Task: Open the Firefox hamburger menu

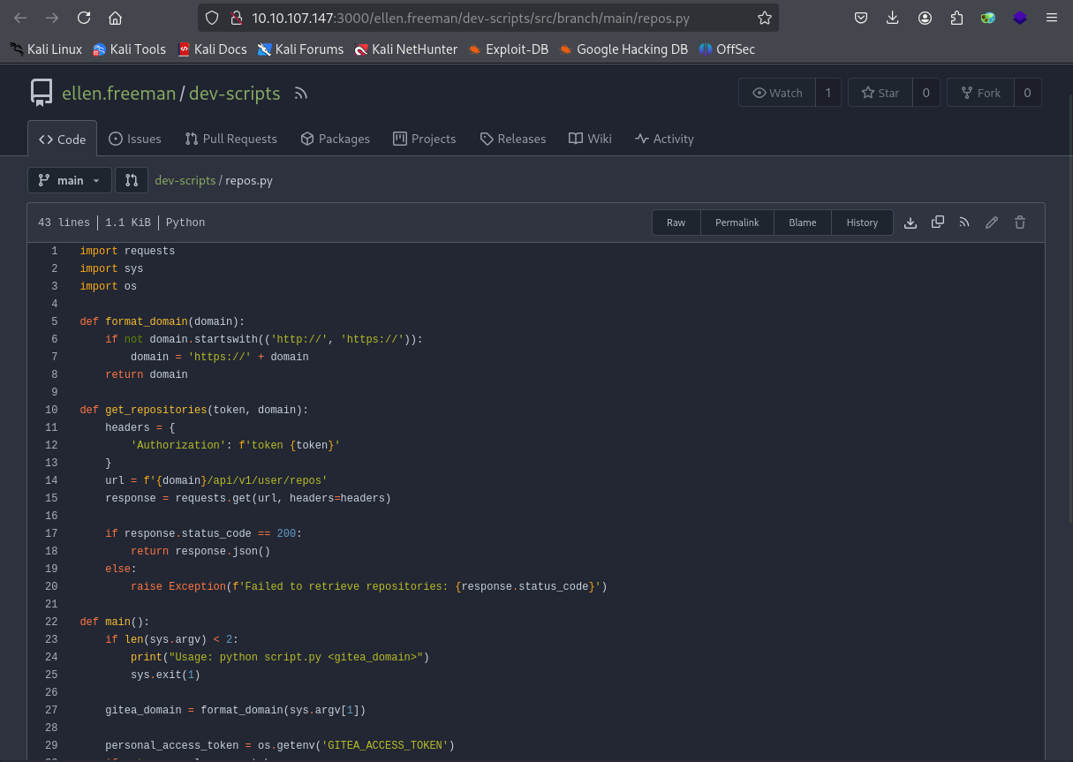Action: (1052, 18)
